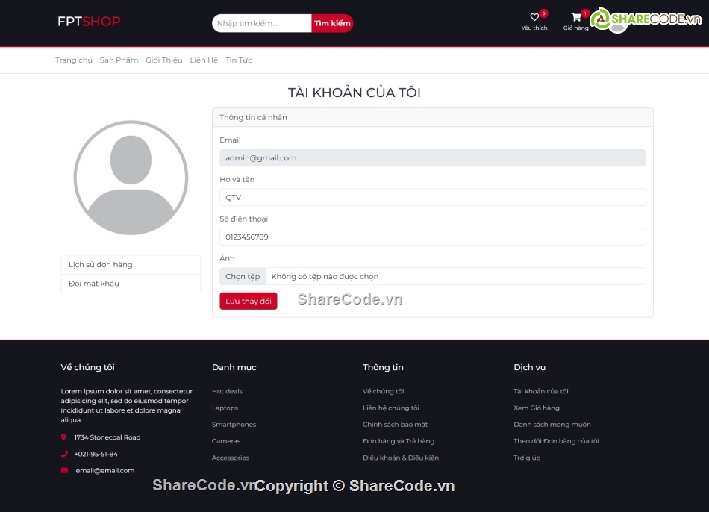Click the footer map pin address icon
709x512 pixels.
pos(63,437)
